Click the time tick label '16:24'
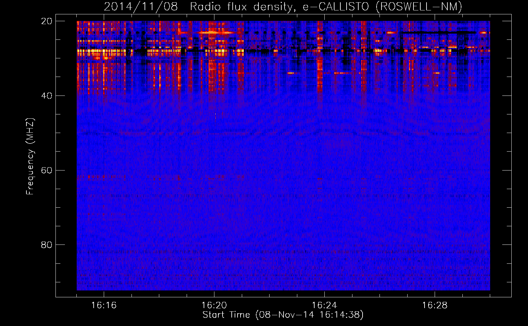 tap(324, 305)
